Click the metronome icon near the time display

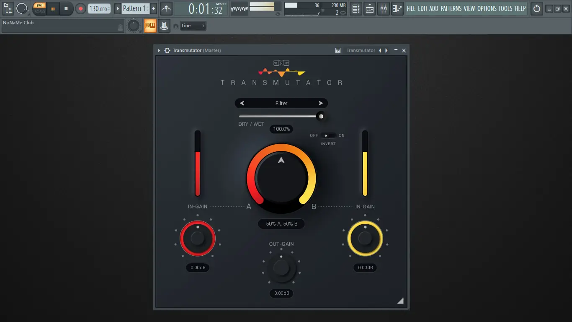[166, 8]
